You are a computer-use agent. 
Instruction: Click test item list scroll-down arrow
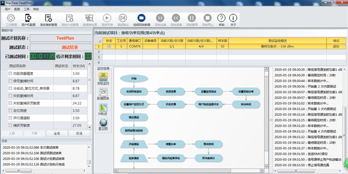(x=89, y=127)
